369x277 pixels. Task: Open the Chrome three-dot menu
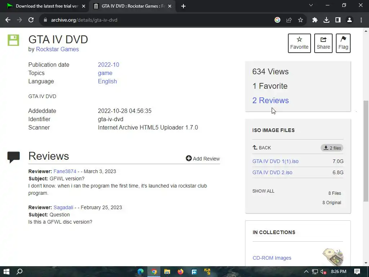point(361,20)
